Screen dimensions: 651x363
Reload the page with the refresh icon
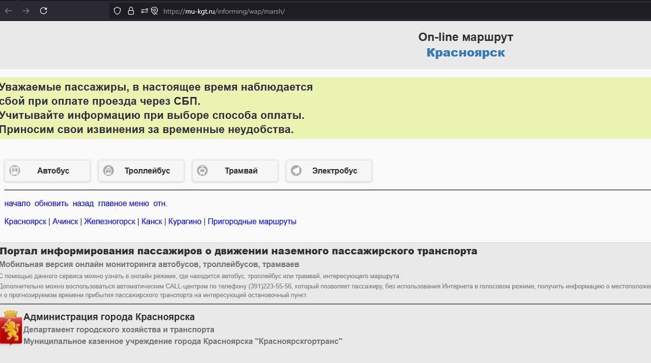click(44, 11)
